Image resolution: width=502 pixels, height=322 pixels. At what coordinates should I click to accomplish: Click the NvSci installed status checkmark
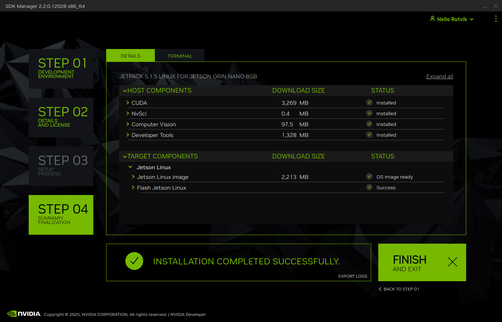click(369, 113)
